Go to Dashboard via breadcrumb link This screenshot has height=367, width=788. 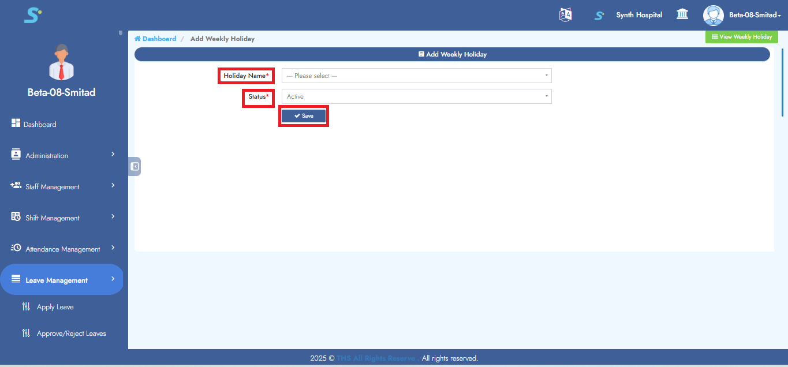coord(159,39)
